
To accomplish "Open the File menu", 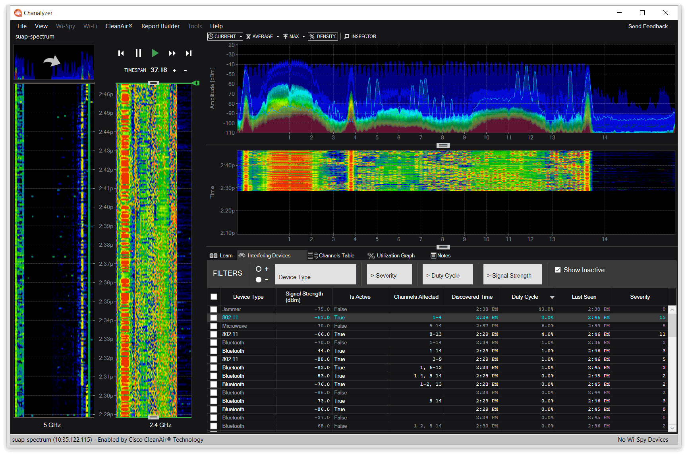I will (22, 26).
